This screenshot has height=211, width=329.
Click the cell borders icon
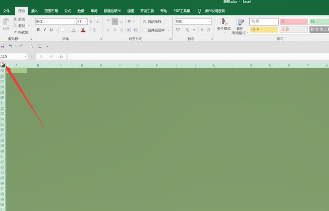63,30
